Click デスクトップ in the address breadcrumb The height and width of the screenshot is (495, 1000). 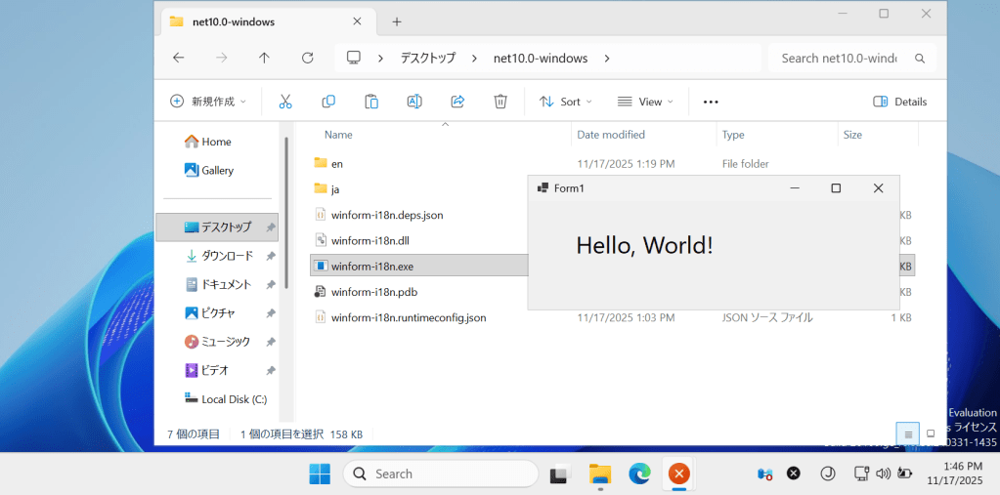(428, 58)
